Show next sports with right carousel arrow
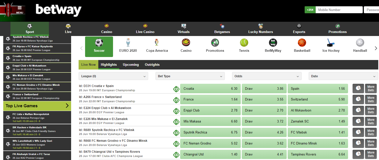Image resolution: width=379 pixels, height=160 pixels. [x=376, y=48]
